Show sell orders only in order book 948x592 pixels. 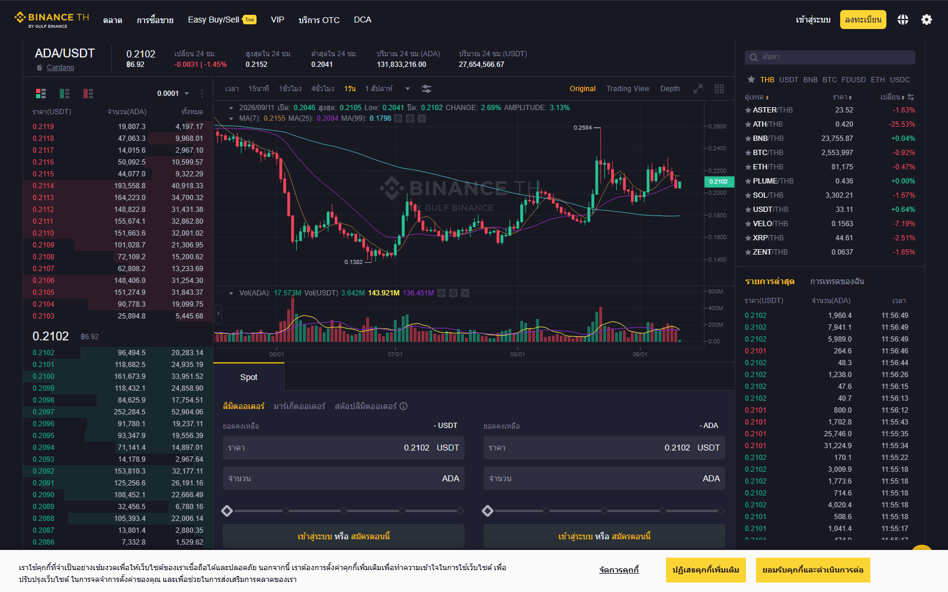click(x=88, y=94)
